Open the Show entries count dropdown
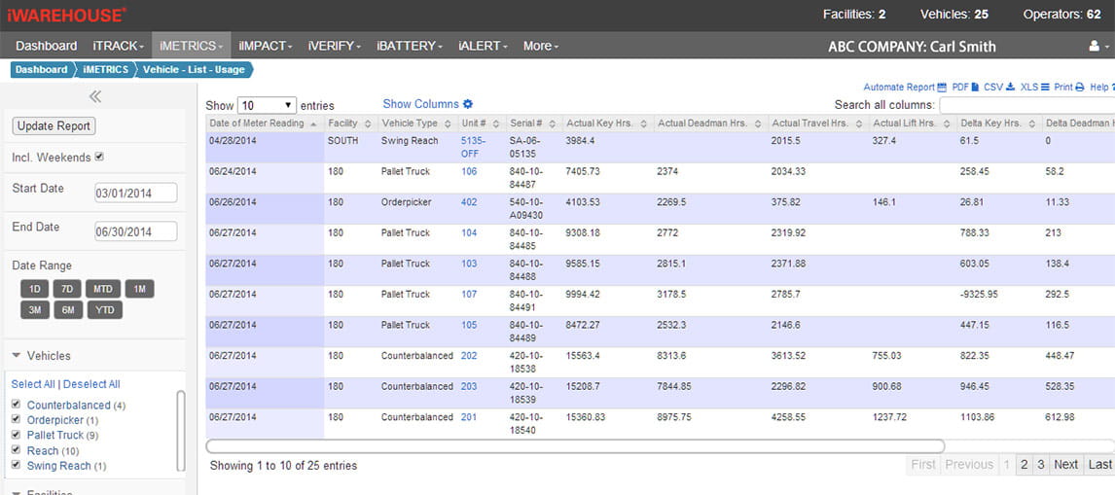This screenshot has height=495, width=1115. click(267, 105)
